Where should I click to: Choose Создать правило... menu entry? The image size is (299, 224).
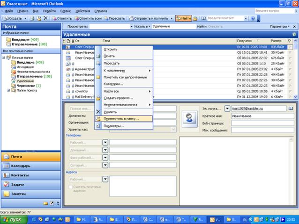(x=124, y=98)
